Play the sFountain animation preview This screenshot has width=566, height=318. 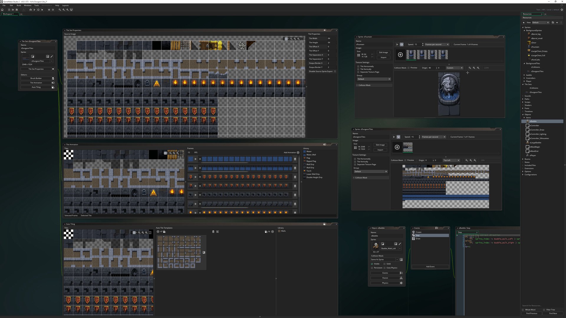pos(397,44)
